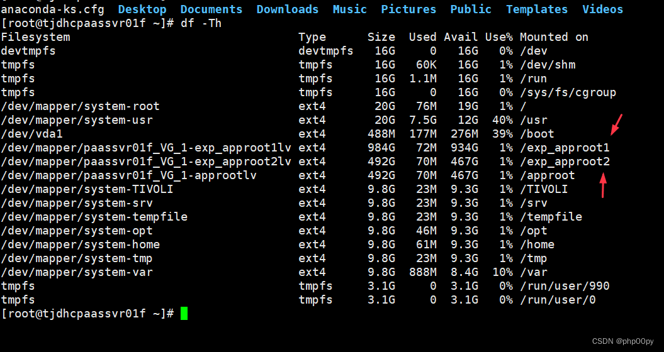Click the /dev/vda1 filesystem entry
664x352 pixels.
tap(31, 134)
